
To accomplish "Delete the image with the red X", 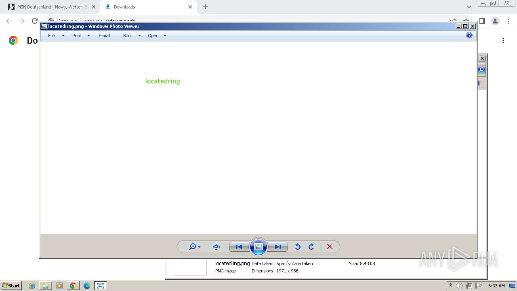I will click(330, 247).
